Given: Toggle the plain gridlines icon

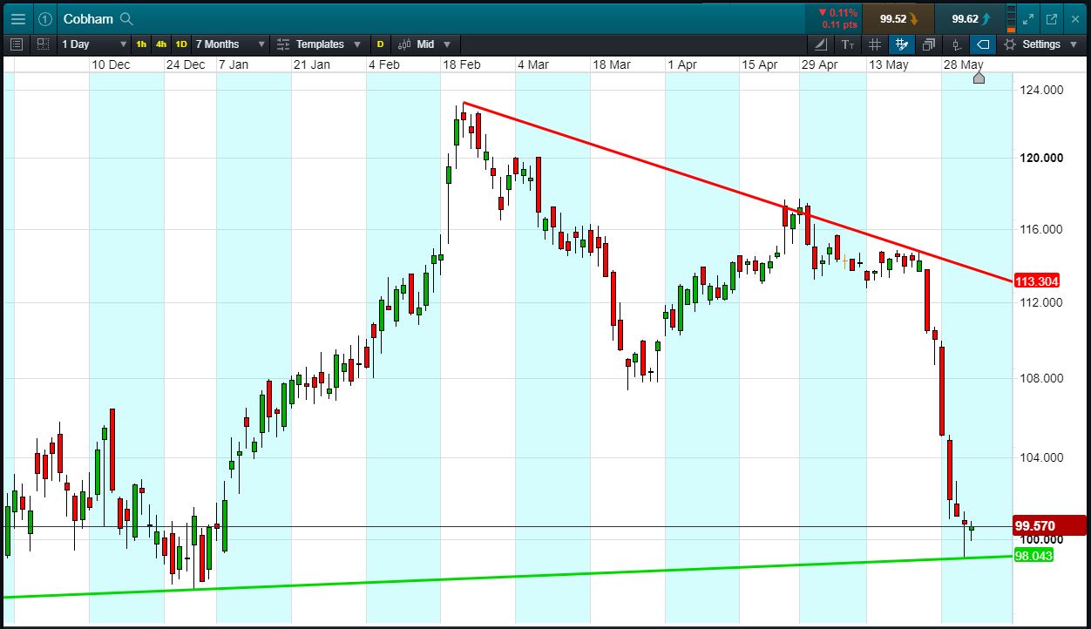Looking at the screenshot, I should 875,44.
